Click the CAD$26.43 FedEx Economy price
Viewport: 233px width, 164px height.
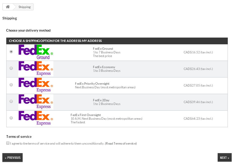(198, 69)
